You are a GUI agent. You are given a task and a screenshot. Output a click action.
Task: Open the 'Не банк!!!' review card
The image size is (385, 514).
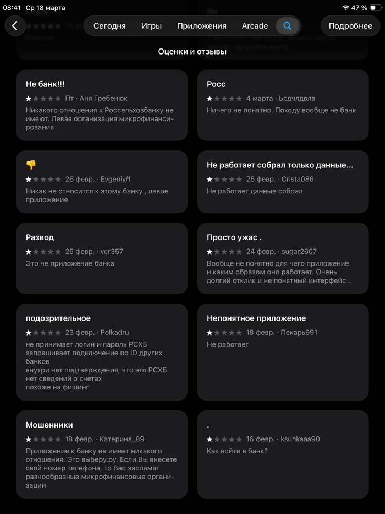(x=102, y=105)
